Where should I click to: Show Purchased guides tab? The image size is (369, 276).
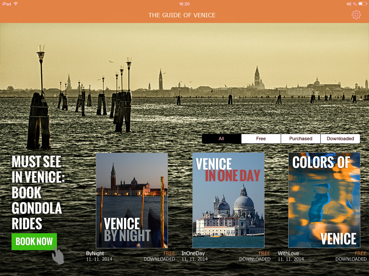pos(301,139)
